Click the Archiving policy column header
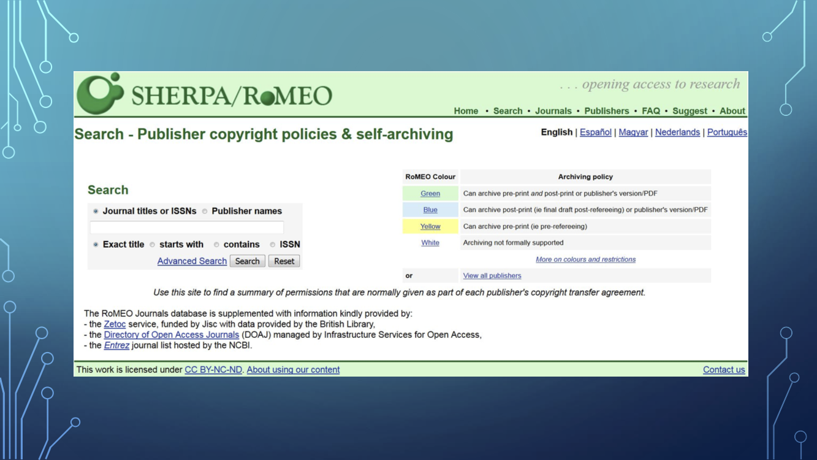Viewport: 817px width, 460px height. (585, 177)
